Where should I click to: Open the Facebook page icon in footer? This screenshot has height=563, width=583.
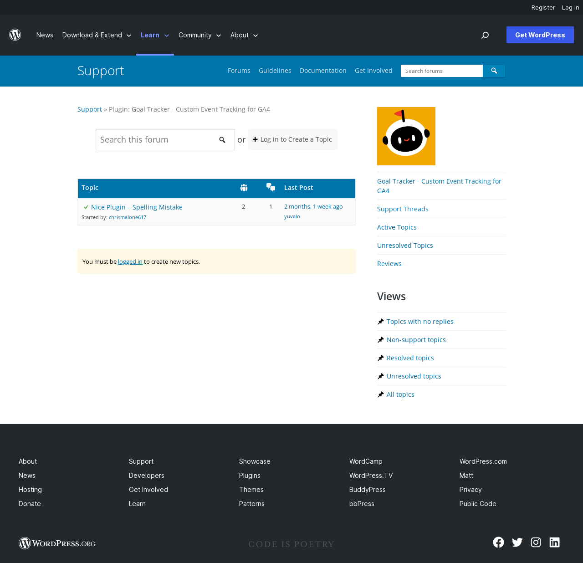[498, 542]
